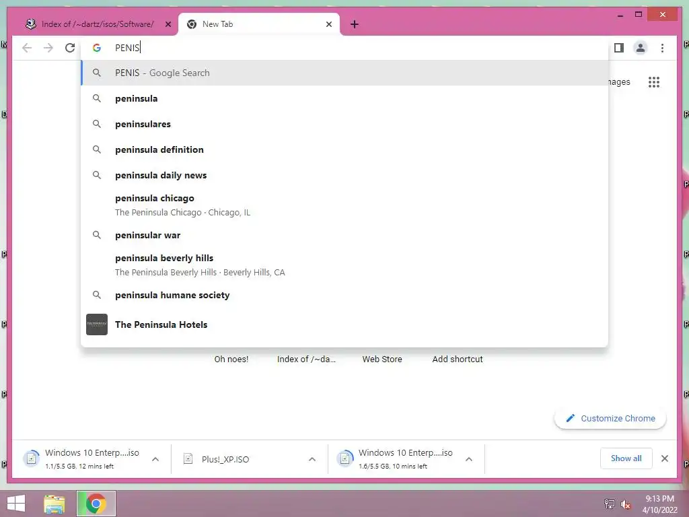Open Chrome's three-dot menu

pos(662,48)
